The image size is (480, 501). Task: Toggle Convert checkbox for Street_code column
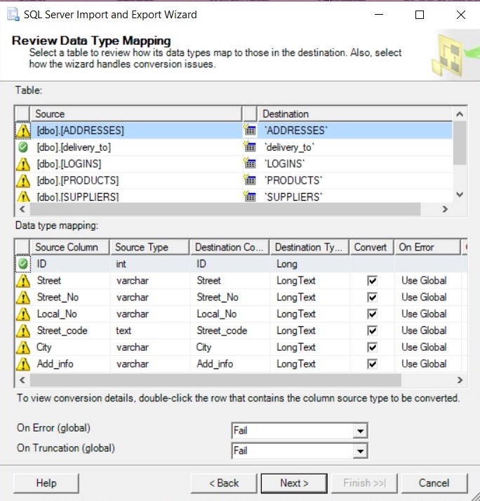[x=372, y=330]
